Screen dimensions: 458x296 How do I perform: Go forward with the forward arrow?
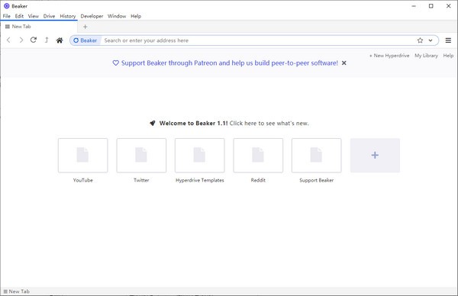(21, 40)
